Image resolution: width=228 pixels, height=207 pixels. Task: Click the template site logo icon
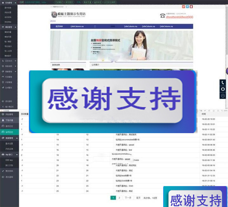(x=54, y=14)
